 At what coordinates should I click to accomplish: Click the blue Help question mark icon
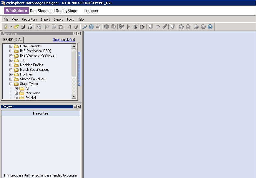[210, 26]
